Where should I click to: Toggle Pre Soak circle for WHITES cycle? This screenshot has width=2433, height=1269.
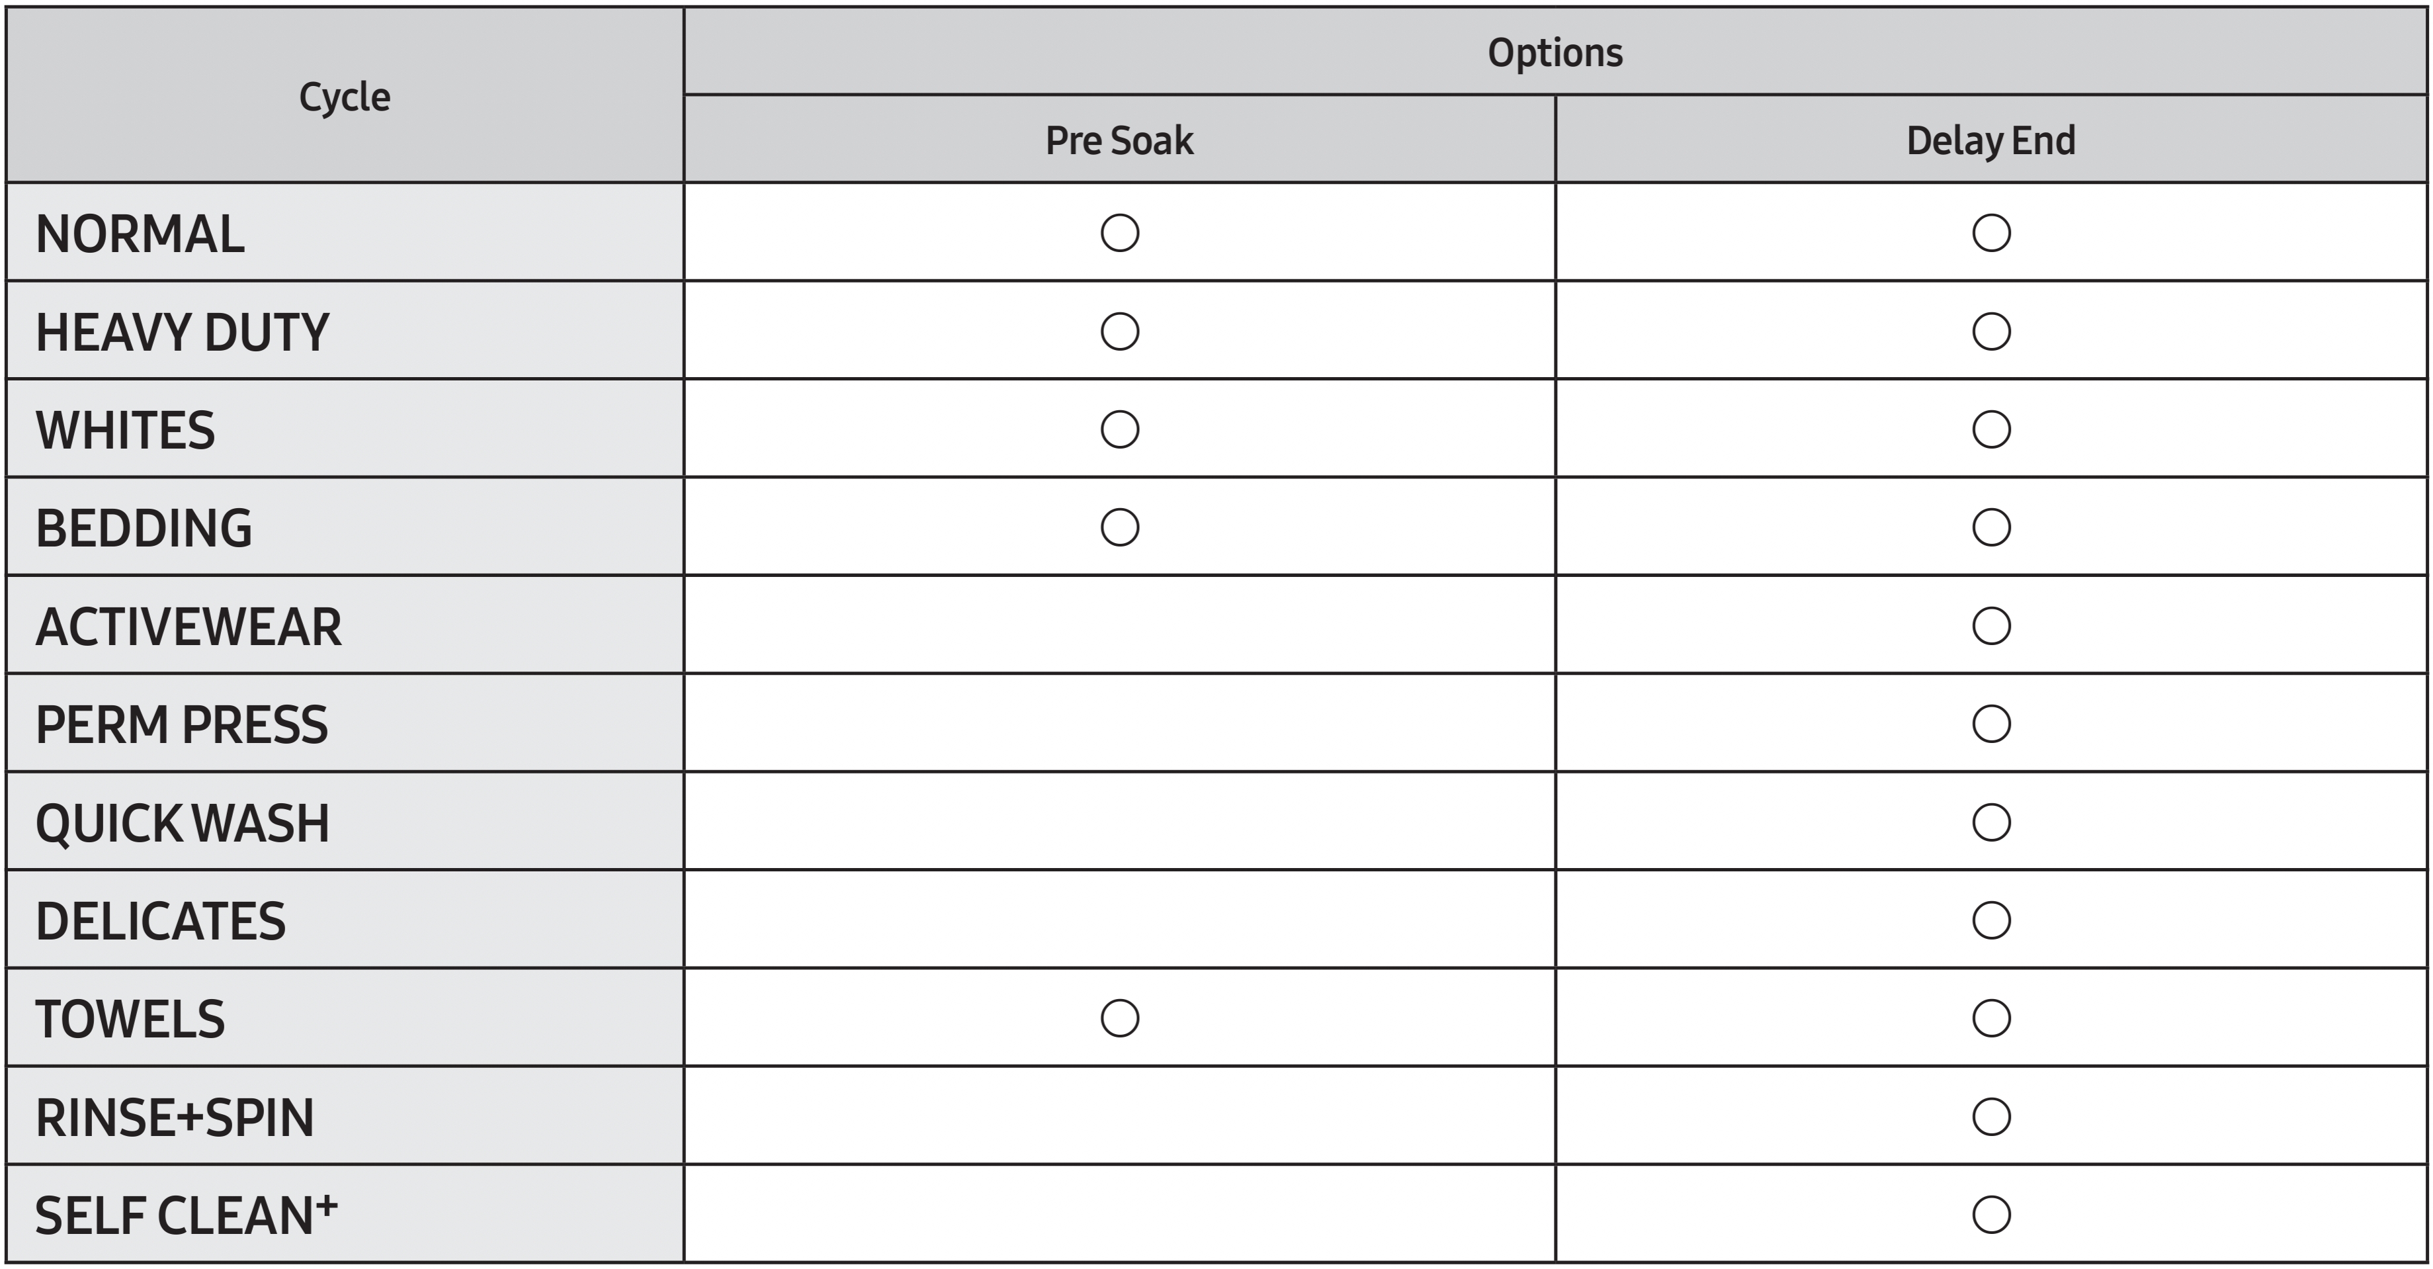click(x=1119, y=429)
